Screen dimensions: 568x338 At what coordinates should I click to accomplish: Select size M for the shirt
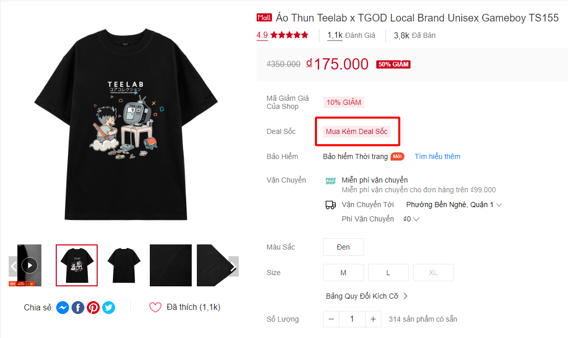[343, 272]
